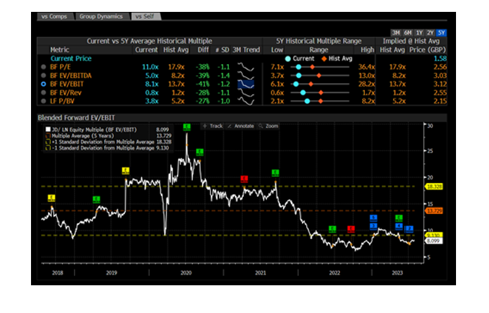Click the green event marker at 2020 peak
Image resolution: width=489 pixels, height=313 pixels.
point(187,126)
